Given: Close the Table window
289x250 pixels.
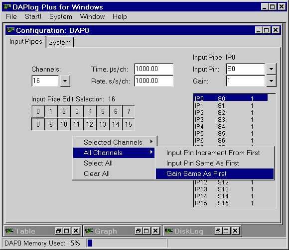Looking at the screenshot, I should 76,231.
